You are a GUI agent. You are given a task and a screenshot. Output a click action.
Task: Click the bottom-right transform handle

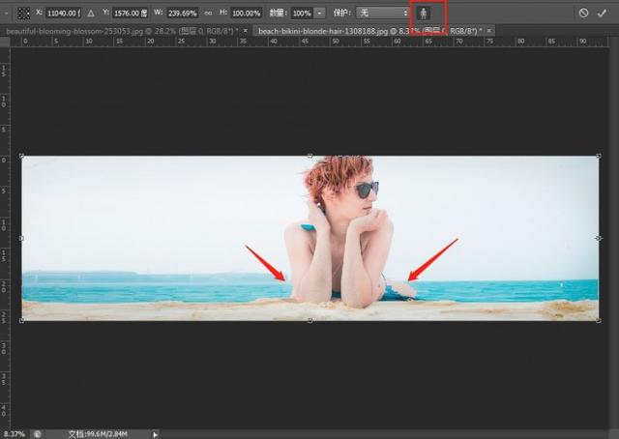pyautogui.click(x=599, y=321)
